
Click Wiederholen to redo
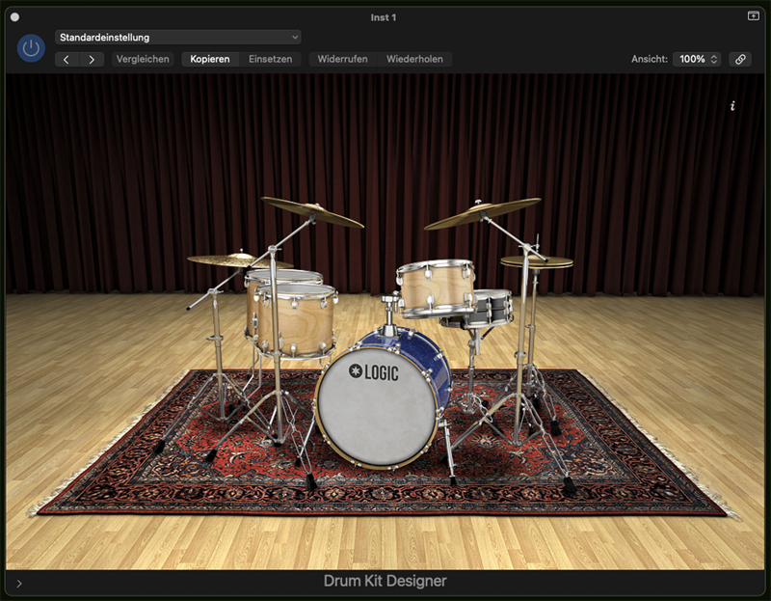click(x=414, y=59)
